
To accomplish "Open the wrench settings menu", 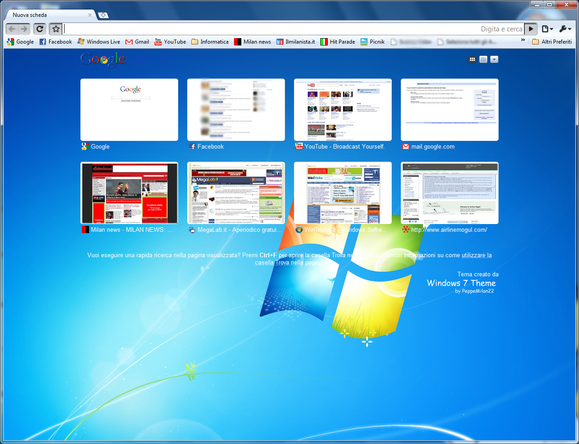I will coord(565,29).
